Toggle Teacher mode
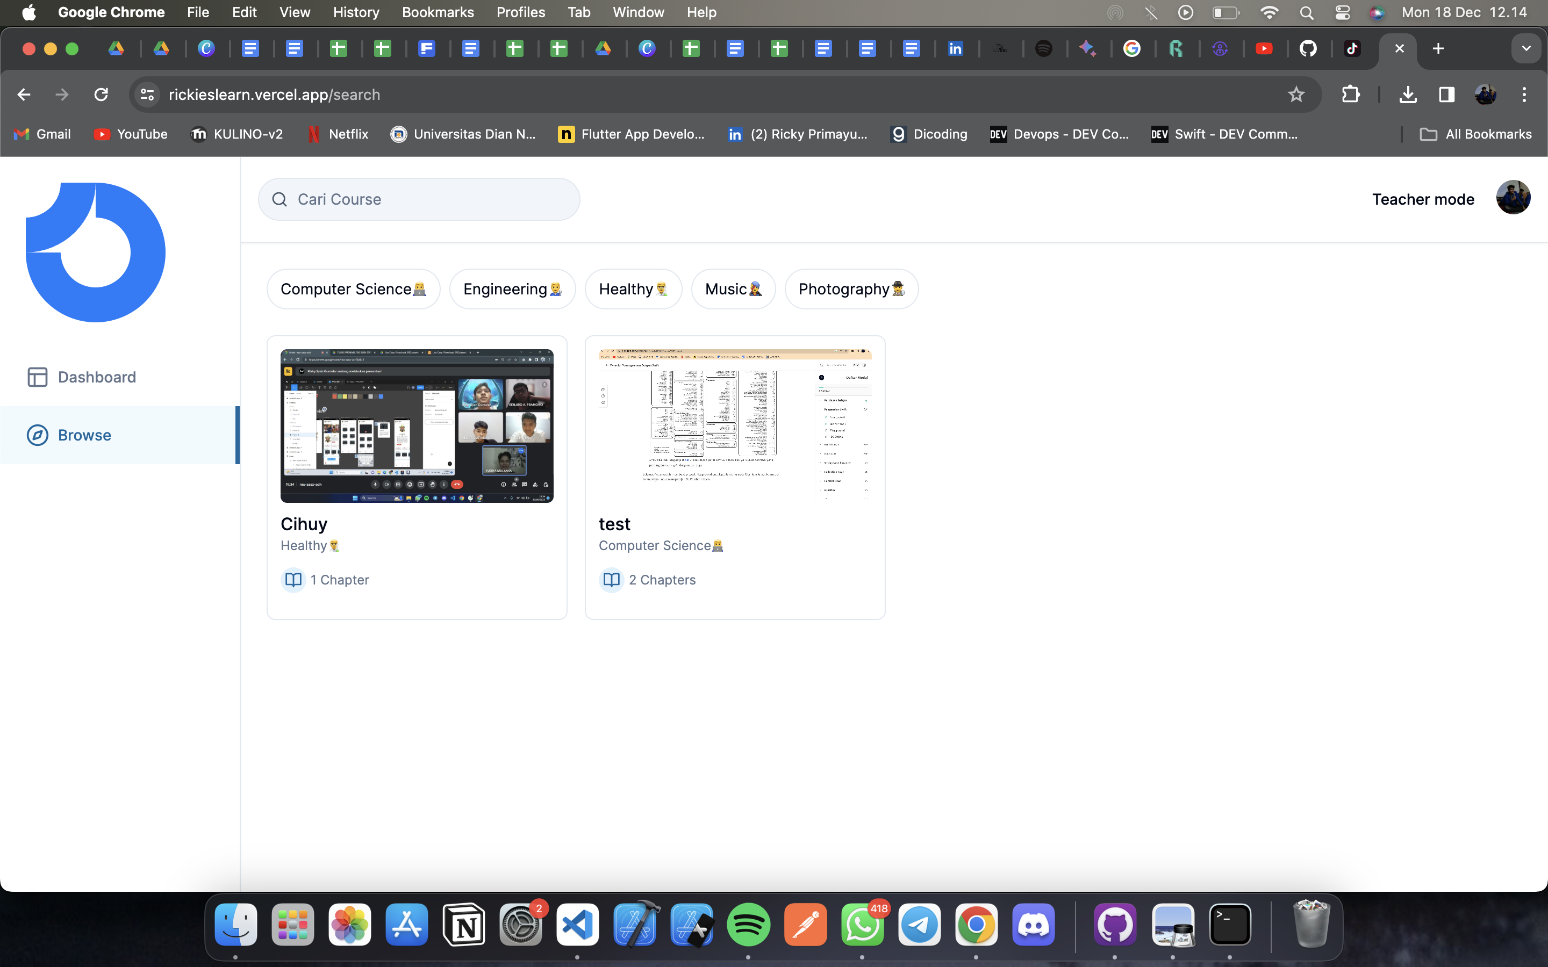 tap(1423, 199)
